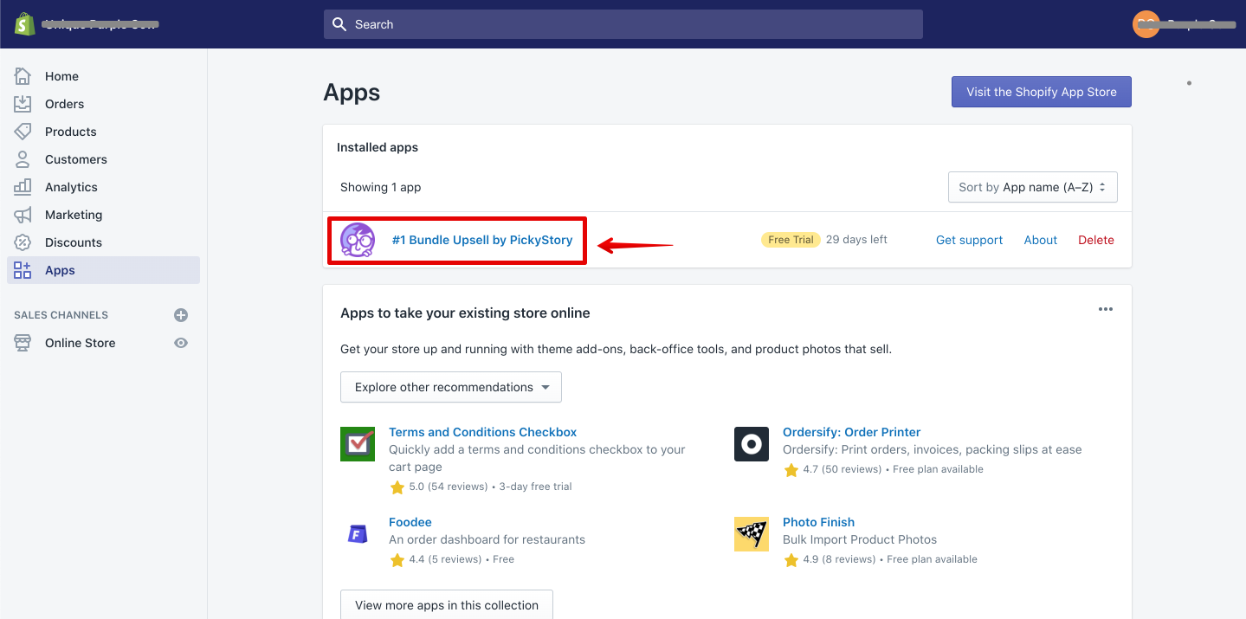Click the Apps grid icon
This screenshot has height=619, width=1246.
(23, 270)
